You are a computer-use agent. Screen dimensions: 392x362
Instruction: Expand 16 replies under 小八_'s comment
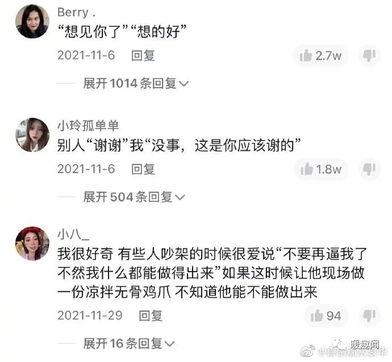[x=128, y=343]
